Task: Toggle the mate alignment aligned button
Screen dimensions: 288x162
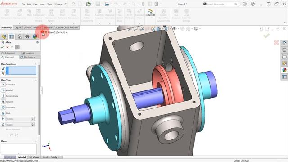Action: pos(11,135)
